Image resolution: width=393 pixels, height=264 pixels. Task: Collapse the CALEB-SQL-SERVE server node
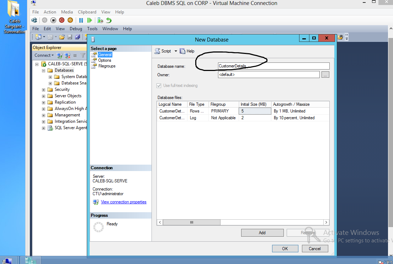point(37,64)
